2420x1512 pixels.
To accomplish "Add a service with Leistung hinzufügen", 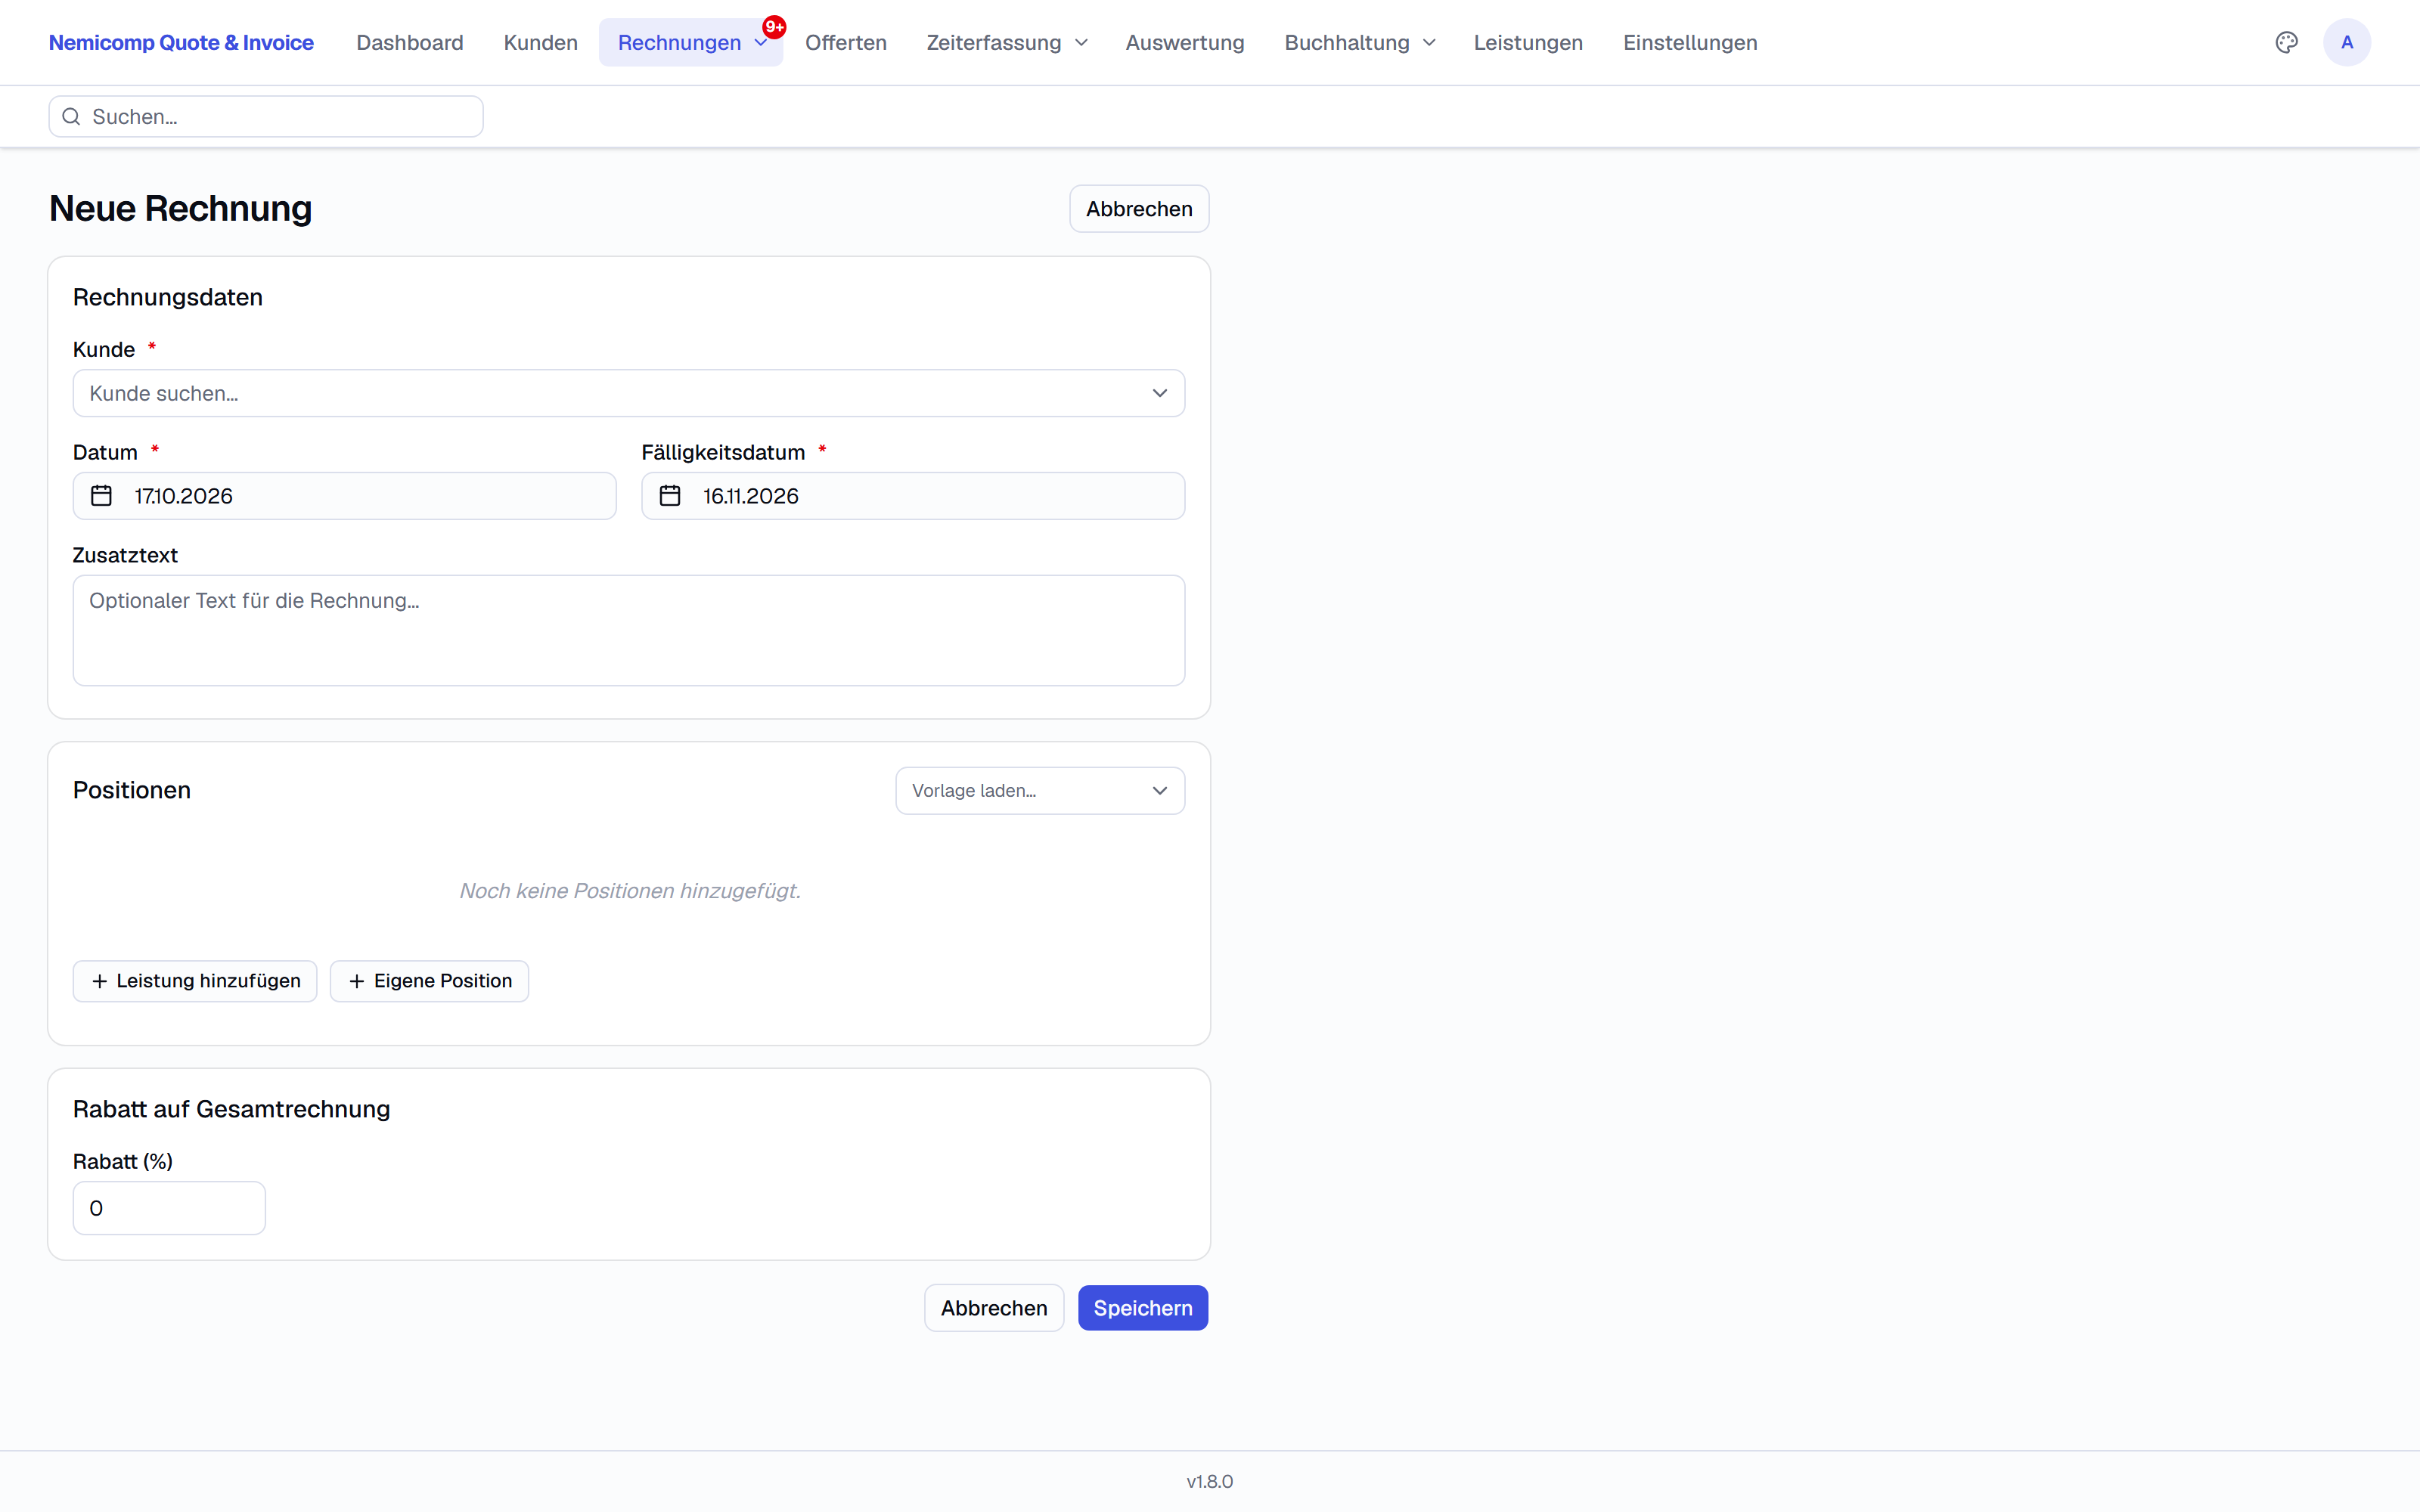I will click(195, 981).
